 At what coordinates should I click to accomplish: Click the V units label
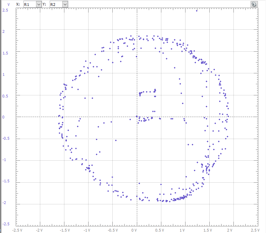[8, 5]
